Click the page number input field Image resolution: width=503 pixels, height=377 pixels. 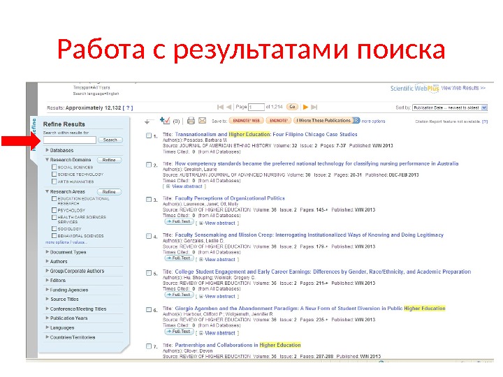256,107
